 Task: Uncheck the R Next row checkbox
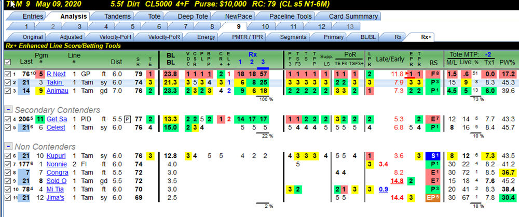[8, 74]
